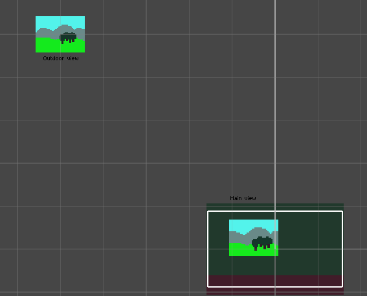Click the tree in the Outdoor view image

pos(68,38)
